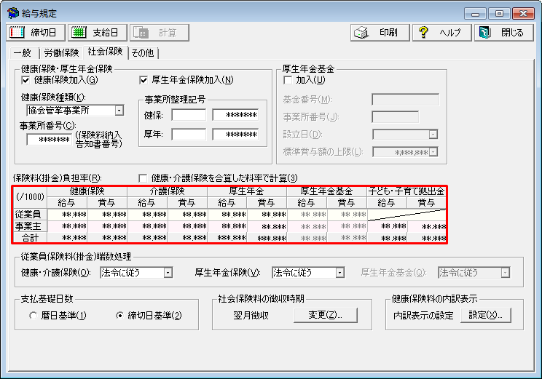Image resolution: width=542 pixels, height=379 pixels.
Task: Open the 健康・介護保険 端数処理 dropdown
Action: point(168,273)
